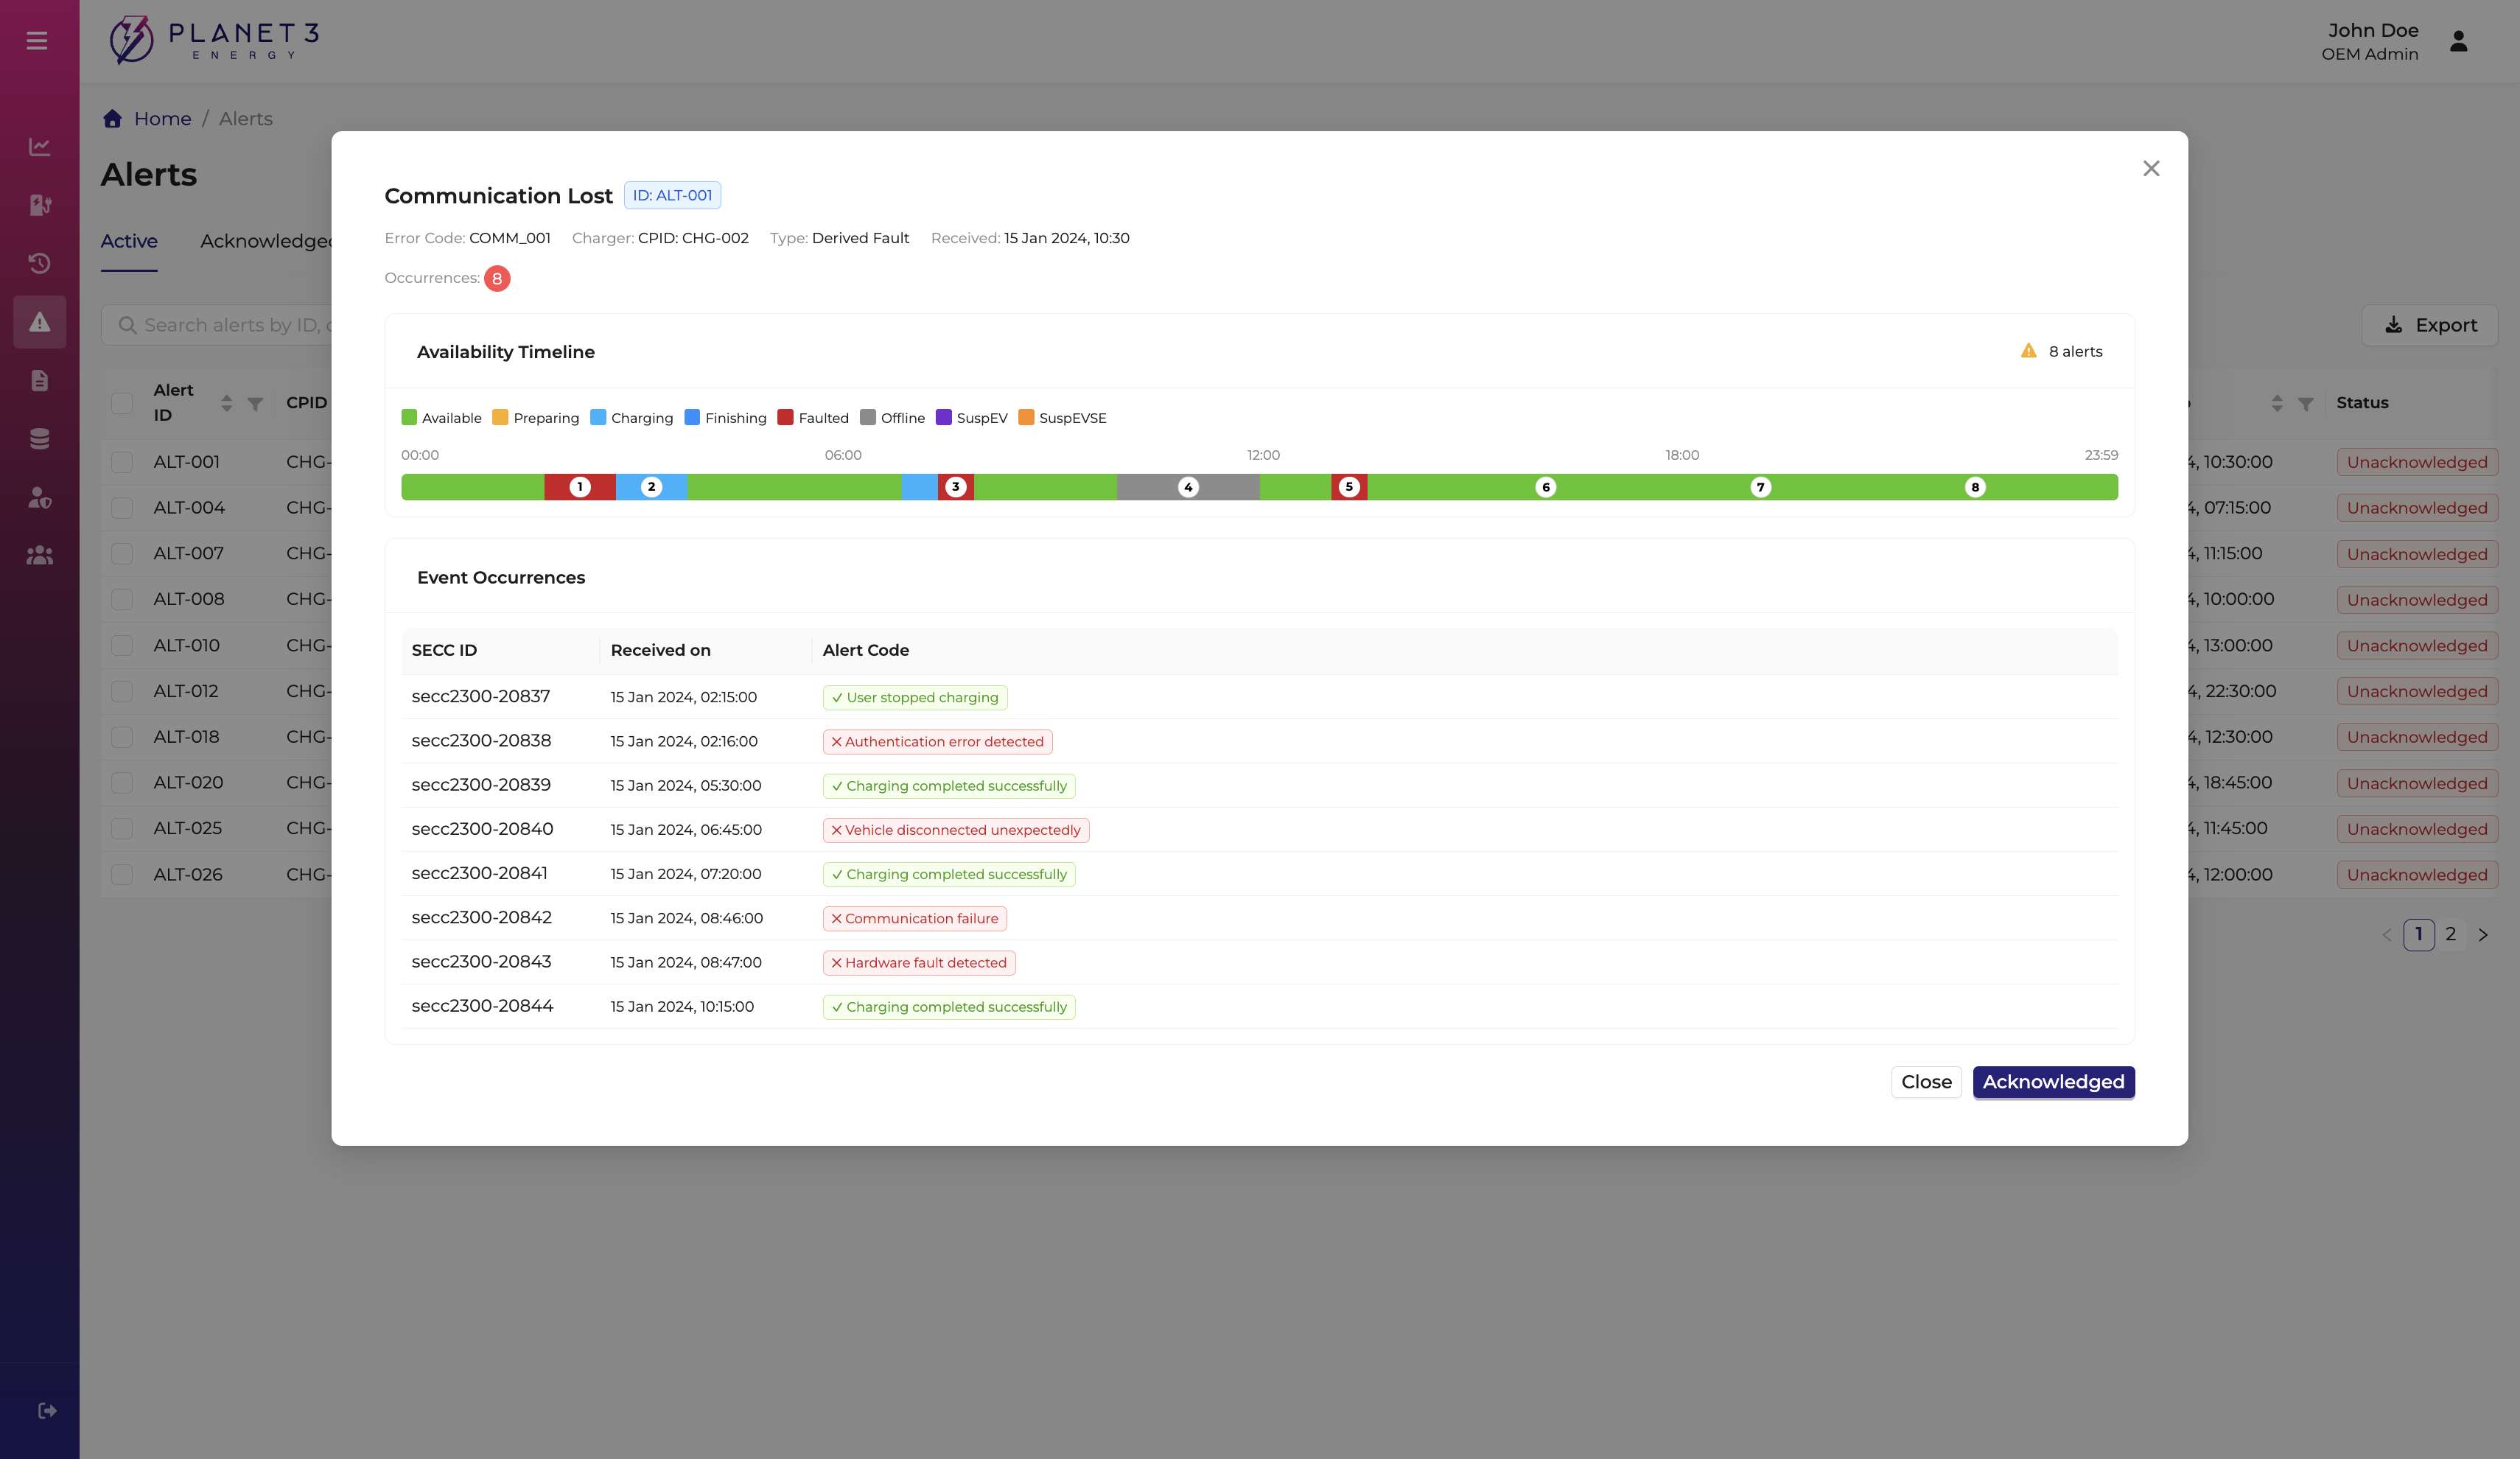Click the Faulted legend swatch

tap(785, 417)
